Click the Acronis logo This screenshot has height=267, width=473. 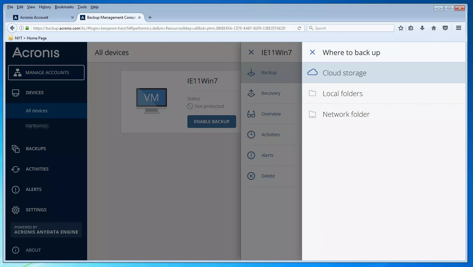[36, 53]
